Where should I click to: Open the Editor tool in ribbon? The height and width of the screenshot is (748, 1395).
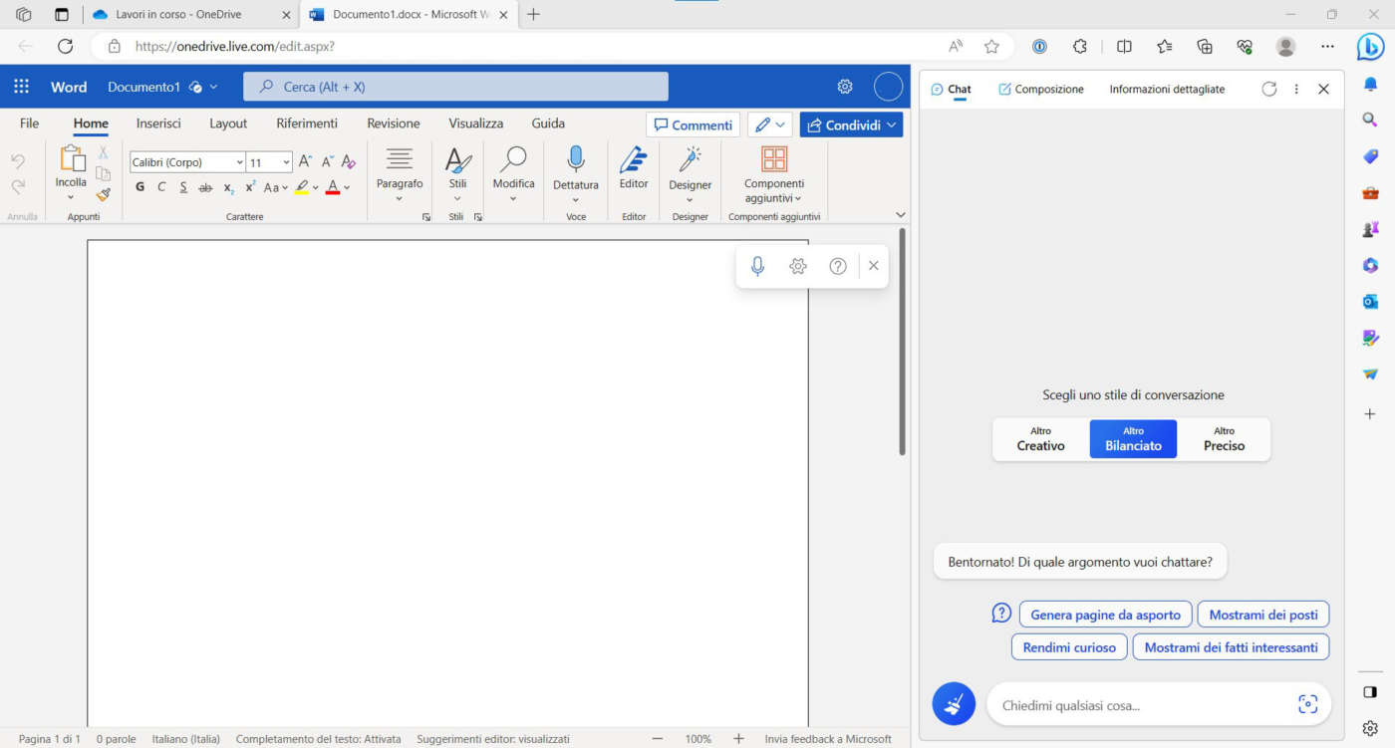click(634, 160)
